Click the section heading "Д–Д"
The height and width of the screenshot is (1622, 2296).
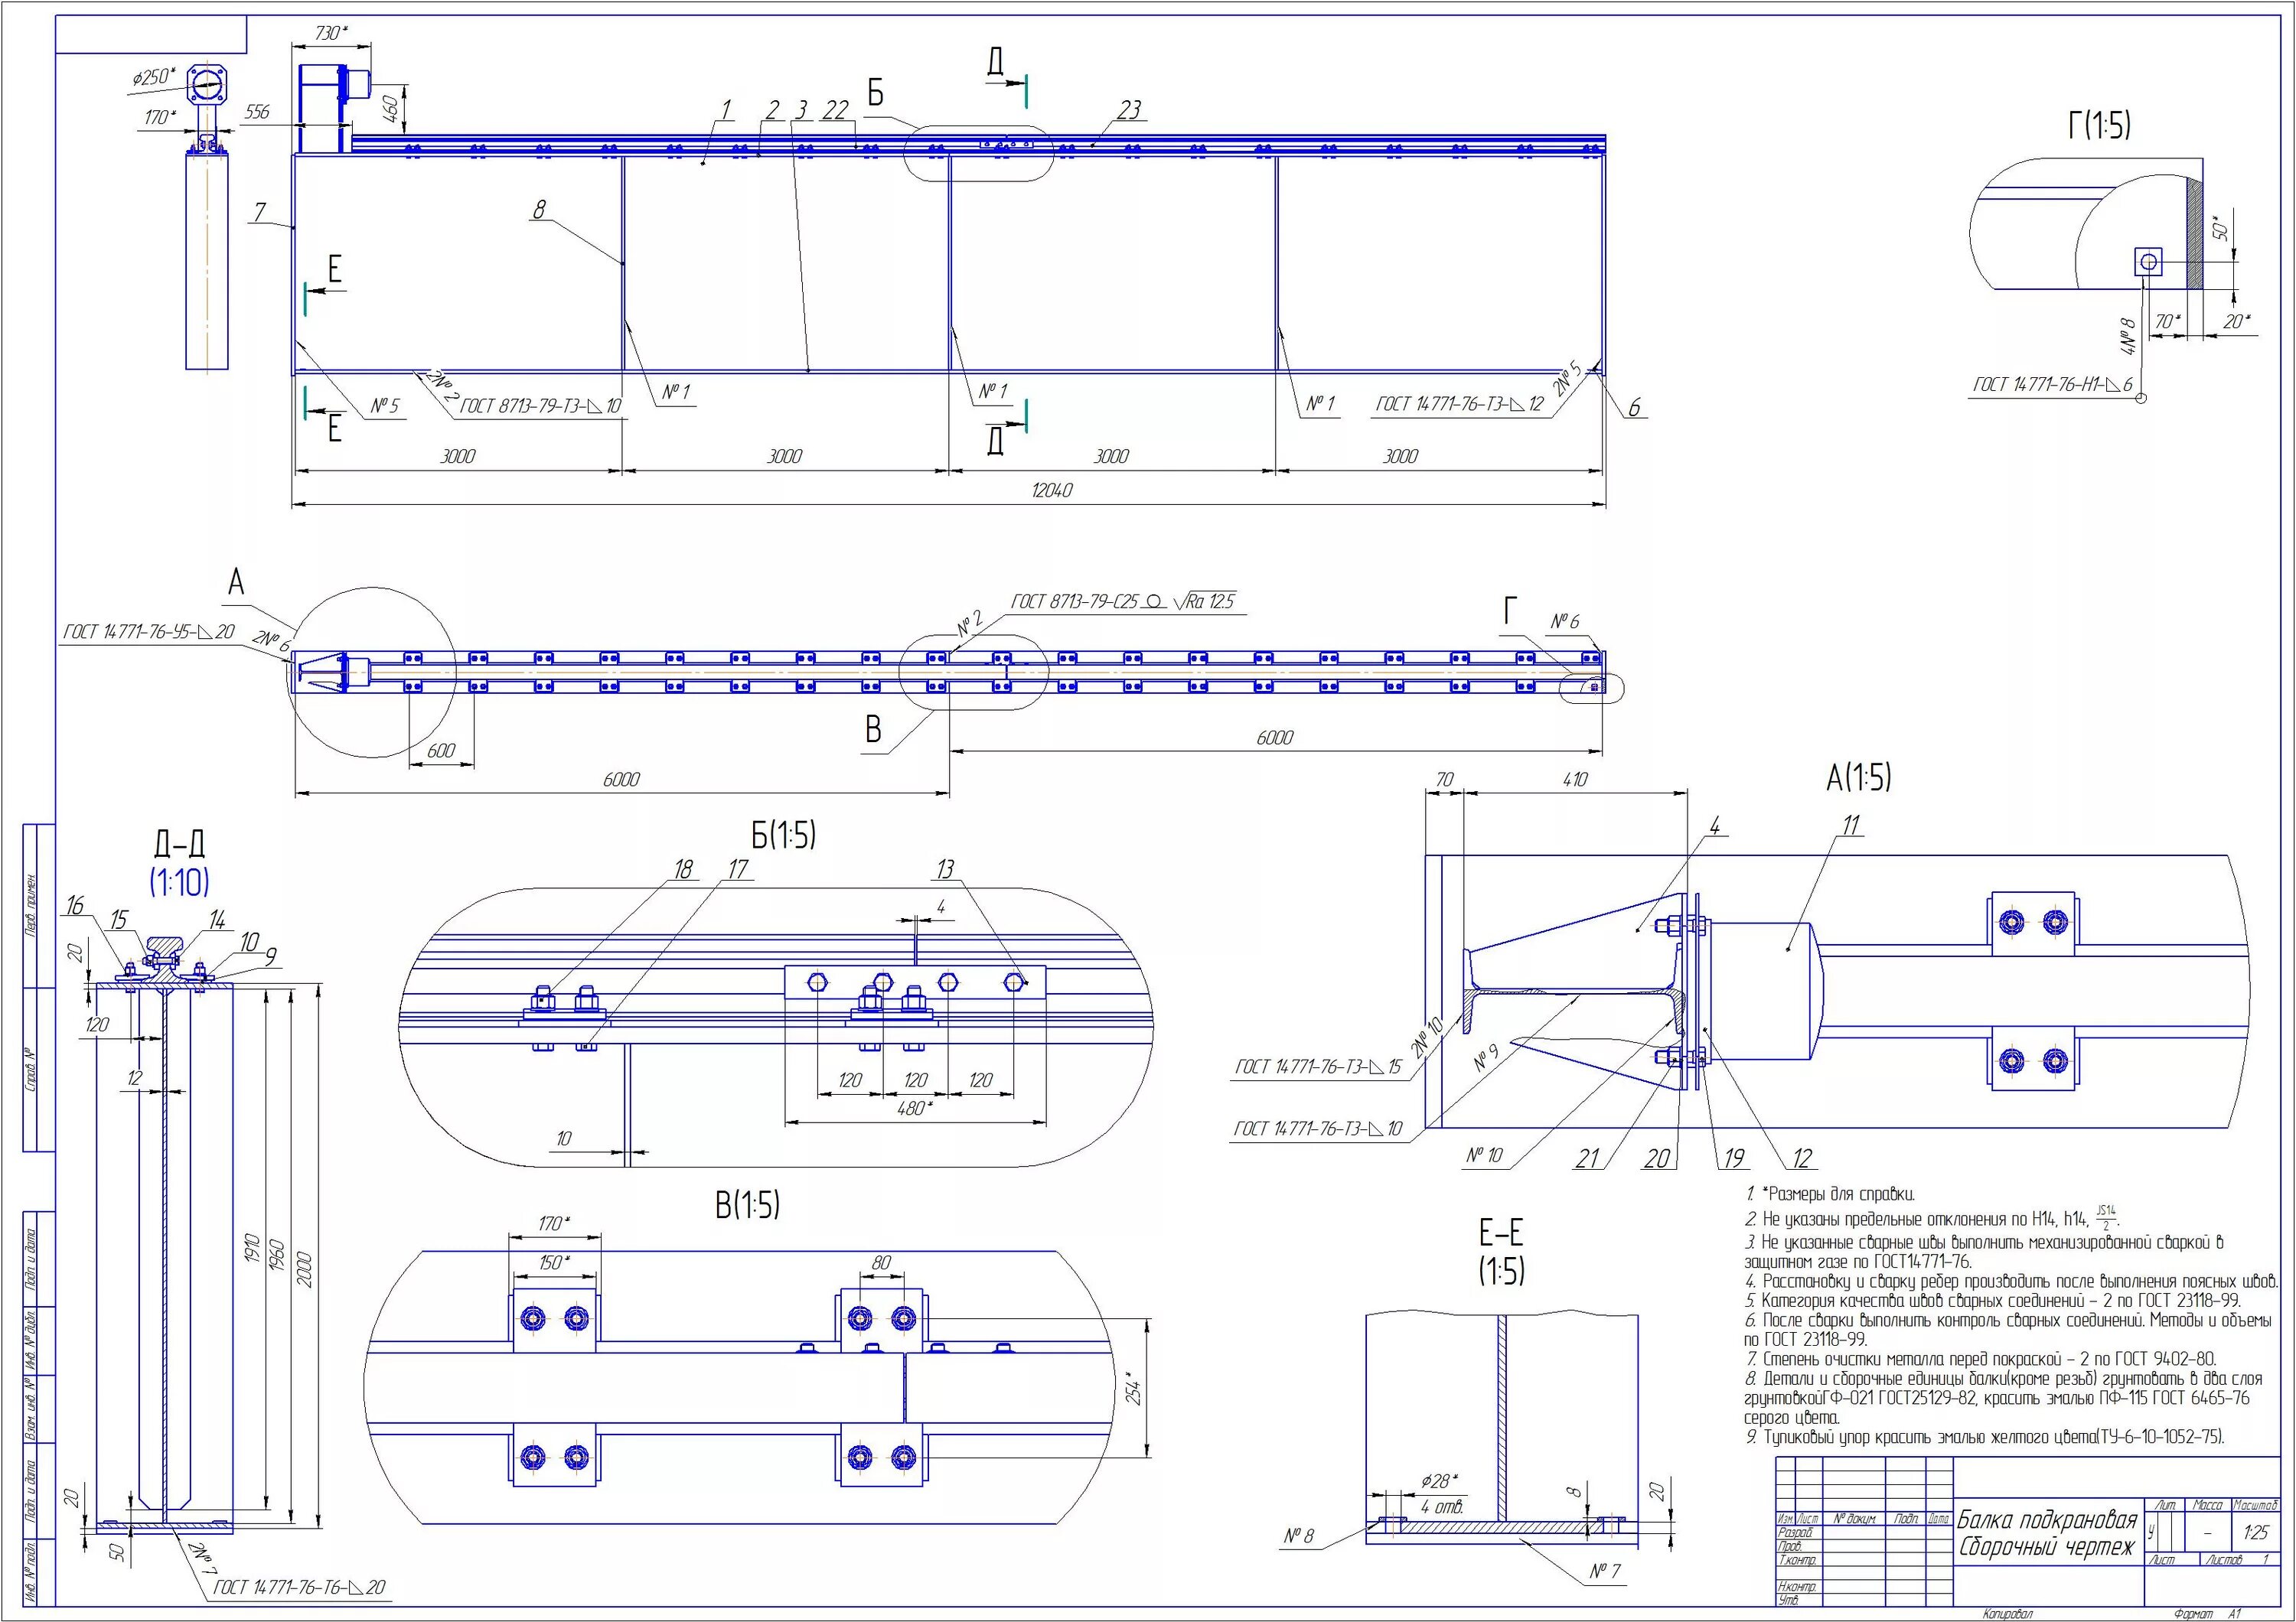click(179, 845)
